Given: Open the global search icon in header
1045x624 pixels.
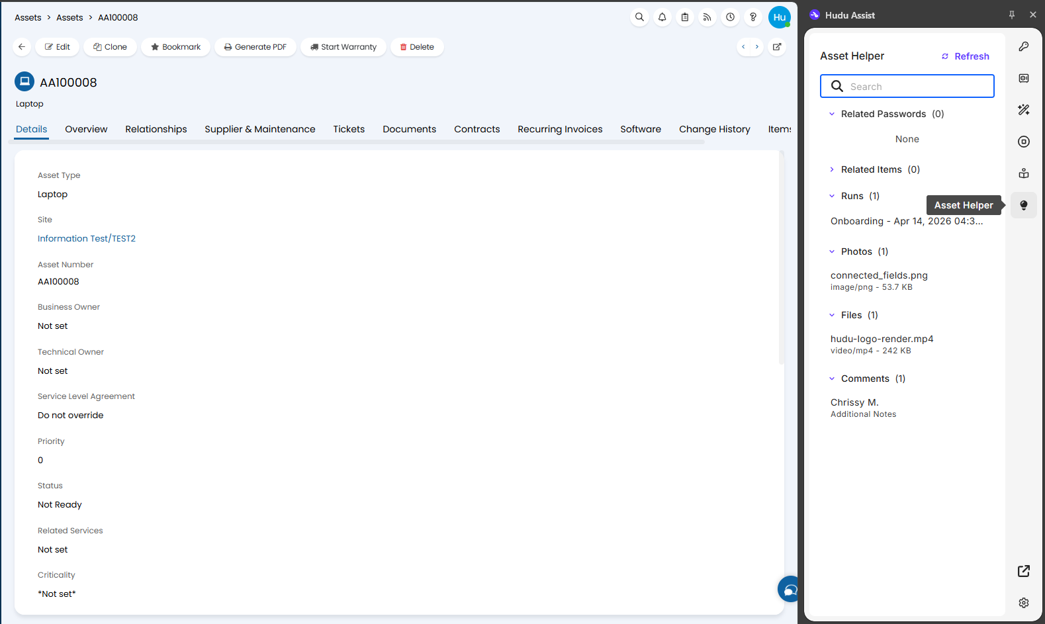Looking at the screenshot, I should [639, 17].
